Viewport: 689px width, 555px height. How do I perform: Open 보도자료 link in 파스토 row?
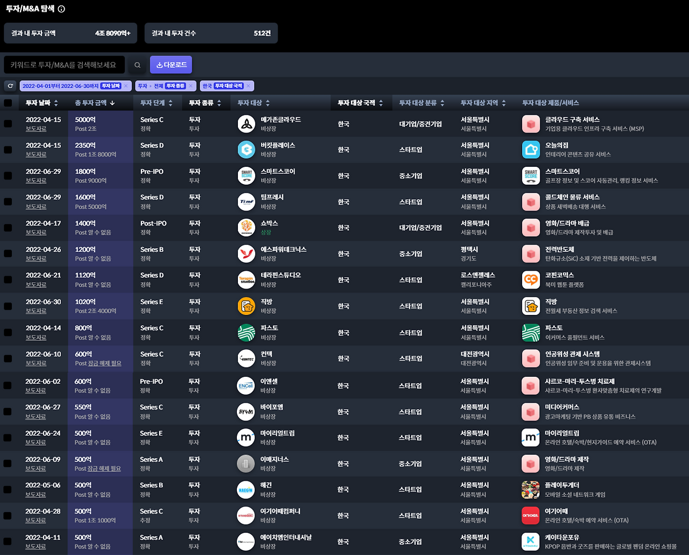pos(36,338)
